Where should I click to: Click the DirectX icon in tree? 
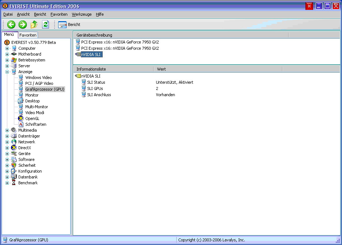[14, 148]
